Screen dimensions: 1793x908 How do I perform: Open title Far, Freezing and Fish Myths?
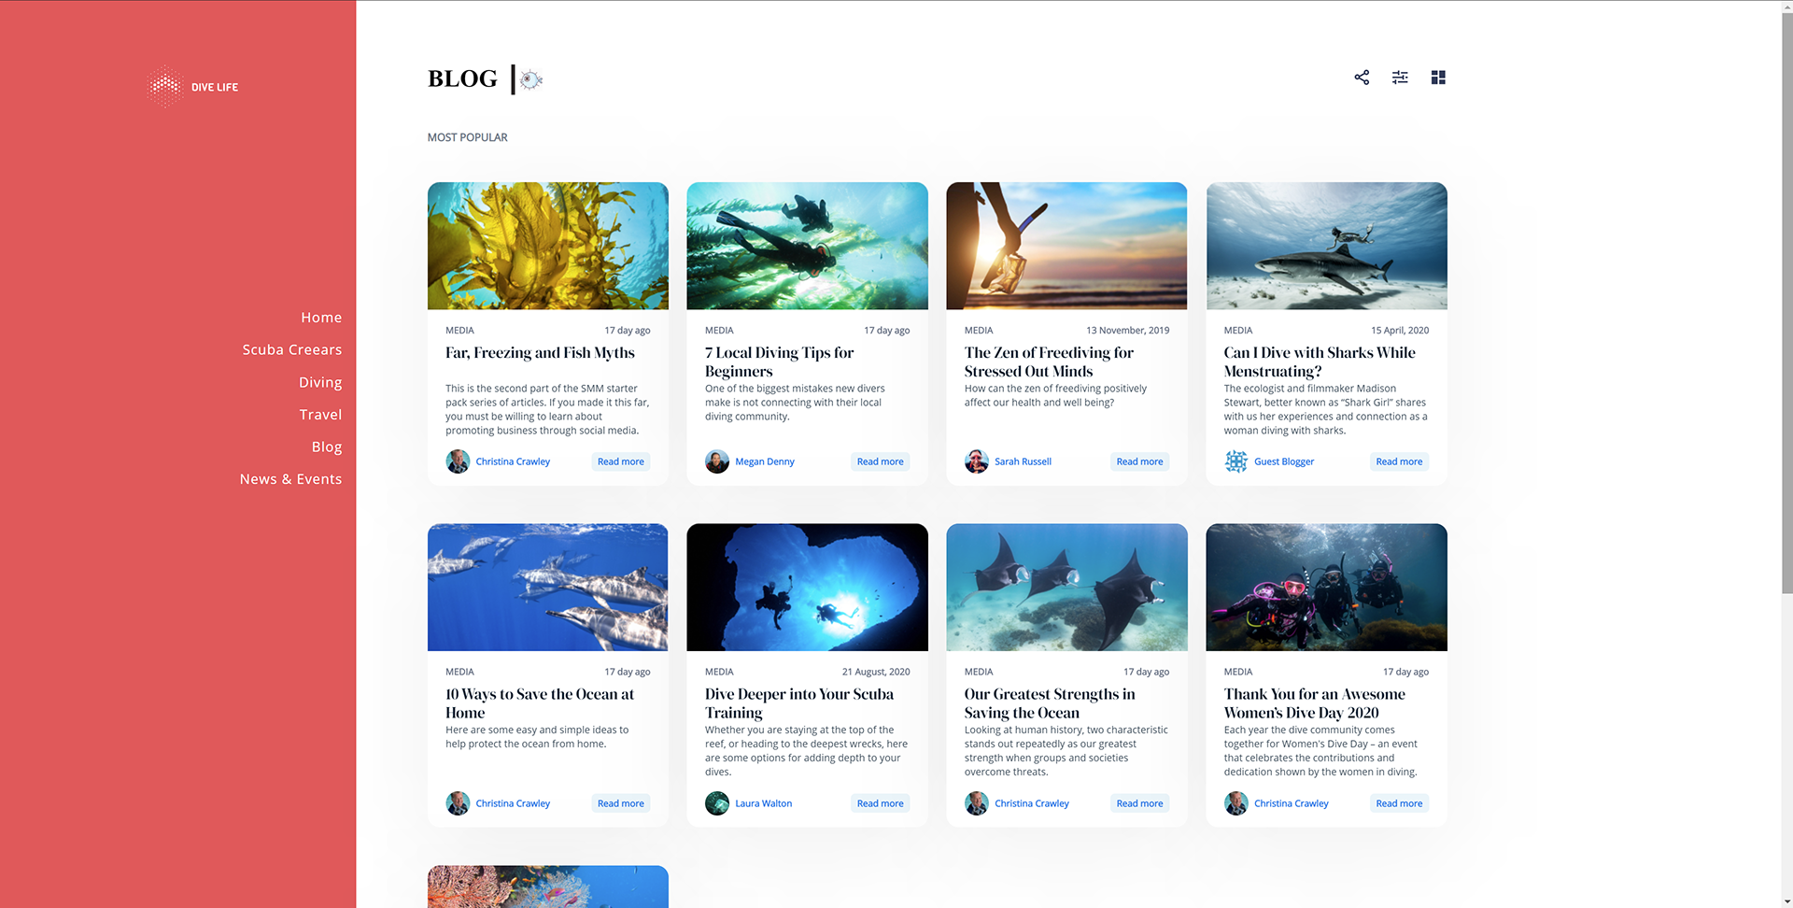540,353
